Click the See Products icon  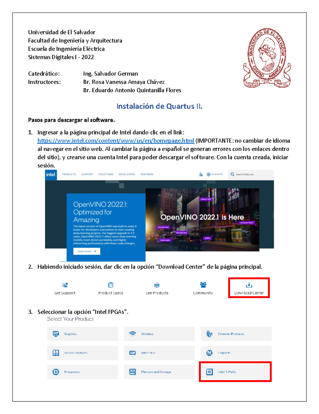click(157, 285)
